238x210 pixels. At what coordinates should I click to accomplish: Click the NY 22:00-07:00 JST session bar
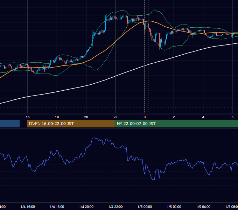point(176,124)
